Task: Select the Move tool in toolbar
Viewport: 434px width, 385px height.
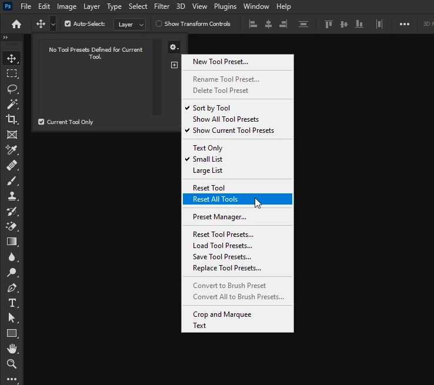Action: (x=12, y=58)
